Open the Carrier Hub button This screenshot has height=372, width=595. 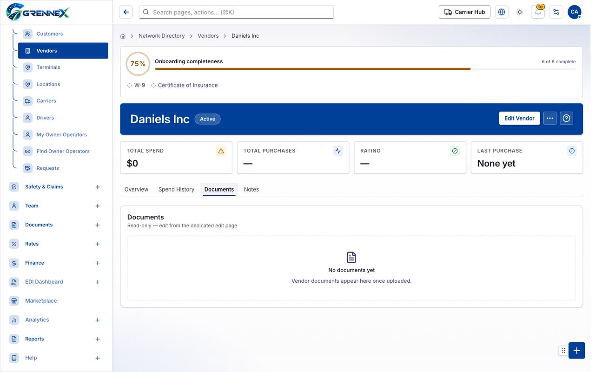click(464, 12)
